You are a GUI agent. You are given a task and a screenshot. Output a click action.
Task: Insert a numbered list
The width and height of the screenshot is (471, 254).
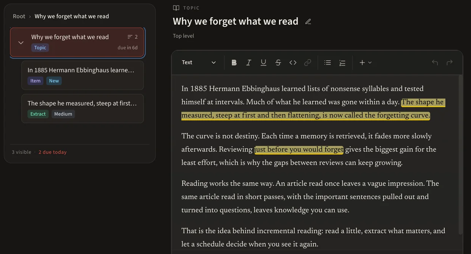(342, 63)
